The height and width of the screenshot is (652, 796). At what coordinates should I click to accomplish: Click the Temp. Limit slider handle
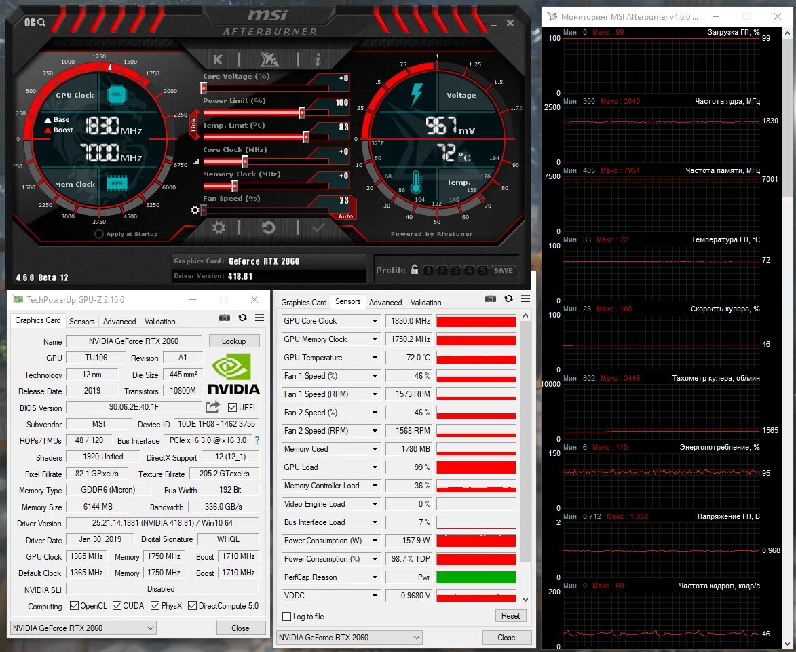coord(306,136)
